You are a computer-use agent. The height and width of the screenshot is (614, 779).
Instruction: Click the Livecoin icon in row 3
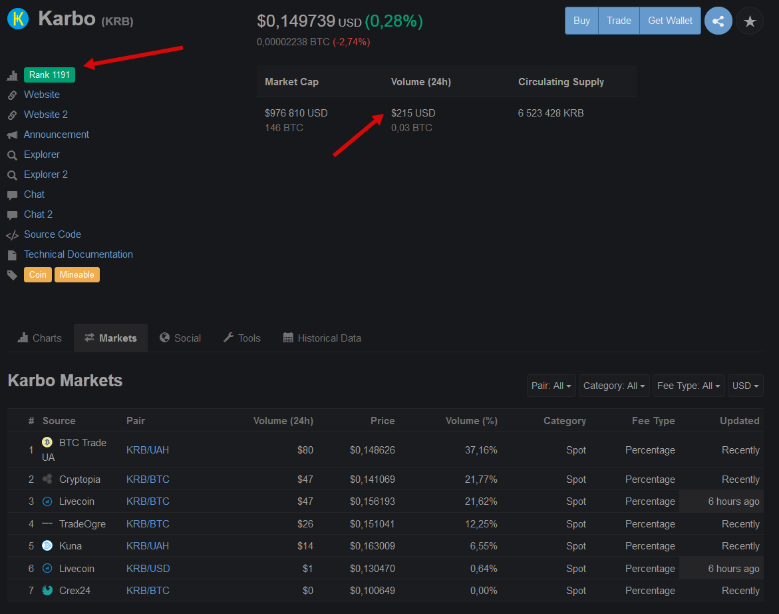click(47, 501)
